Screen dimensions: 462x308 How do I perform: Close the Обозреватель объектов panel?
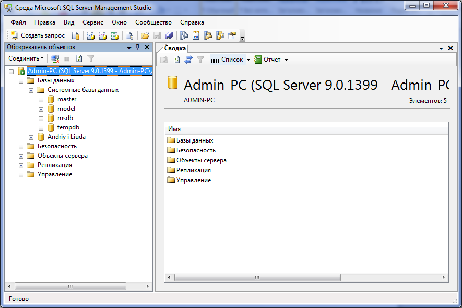click(147, 47)
